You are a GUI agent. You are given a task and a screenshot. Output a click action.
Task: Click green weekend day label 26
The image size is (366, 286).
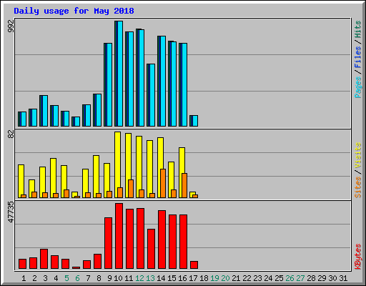[x=290, y=278]
